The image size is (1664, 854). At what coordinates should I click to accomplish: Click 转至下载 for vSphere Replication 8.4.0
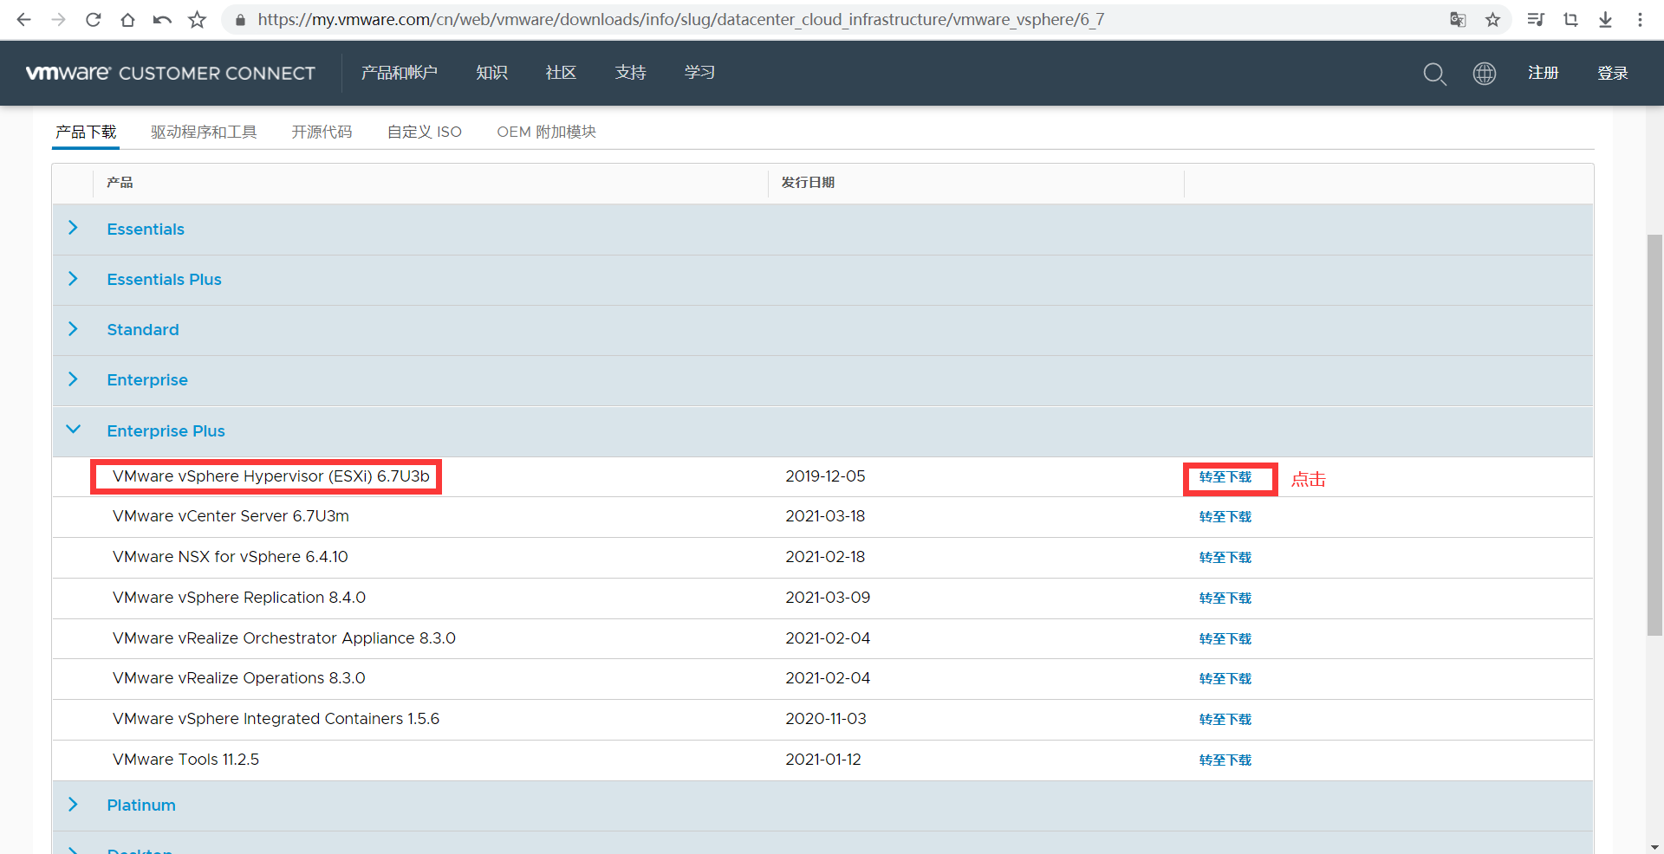tap(1225, 598)
